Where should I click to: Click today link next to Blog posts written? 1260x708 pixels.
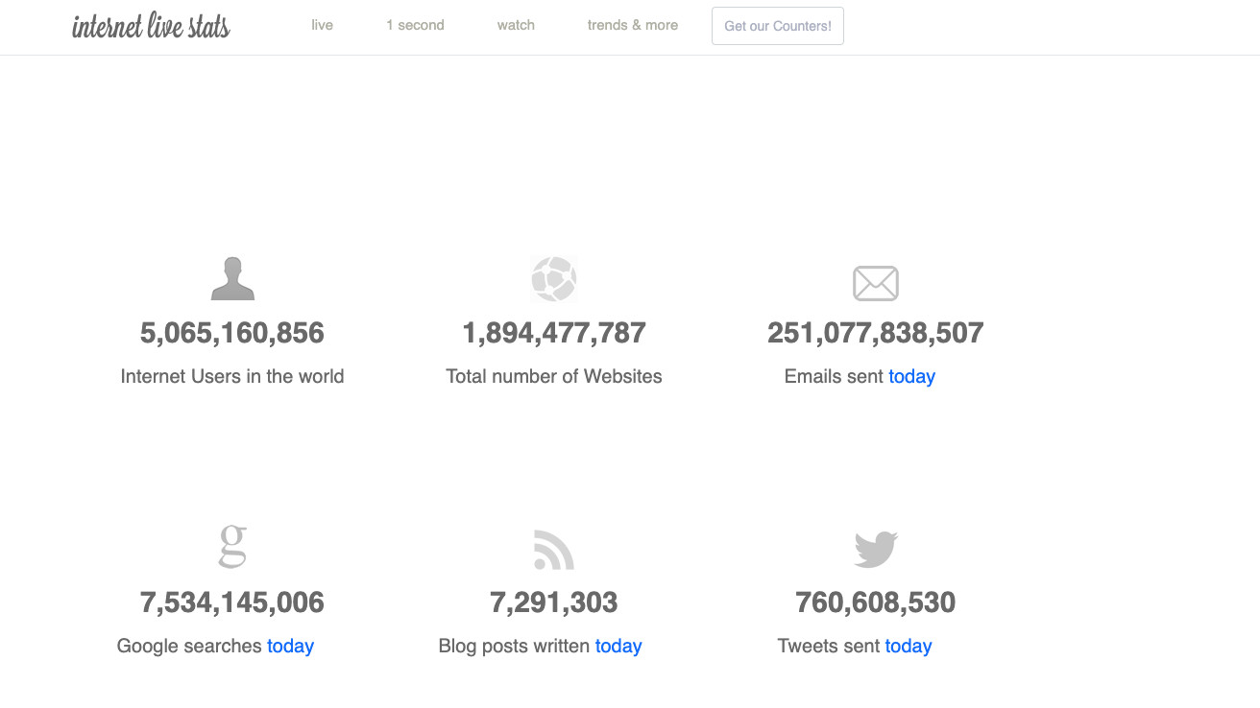[x=618, y=646]
